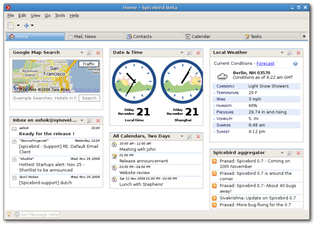
Task: Click the Terms of Use map link
Action: pyautogui.click(x=86, y=89)
